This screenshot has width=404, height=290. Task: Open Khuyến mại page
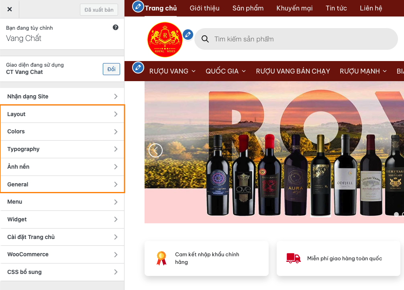(294, 8)
